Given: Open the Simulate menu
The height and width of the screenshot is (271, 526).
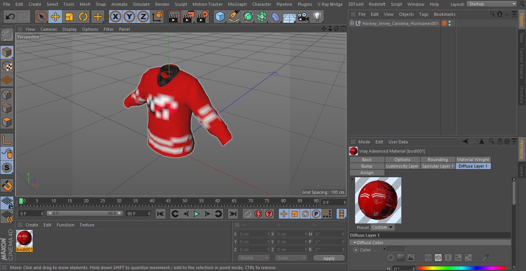Looking at the screenshot, I should 141,4.
